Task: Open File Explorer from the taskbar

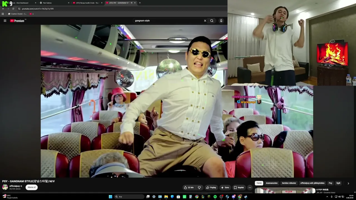Action: coord(166,197)
